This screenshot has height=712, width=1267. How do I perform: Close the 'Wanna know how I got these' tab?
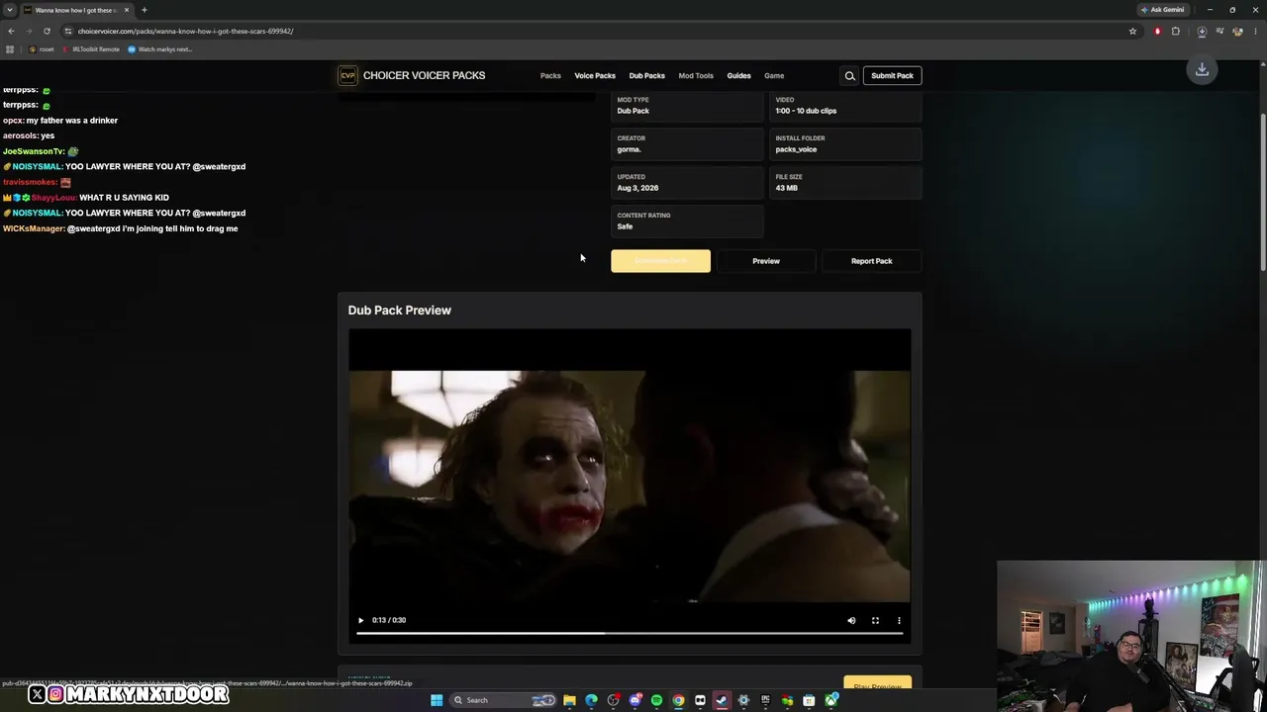pyautogui.click(x=127, y=10)
